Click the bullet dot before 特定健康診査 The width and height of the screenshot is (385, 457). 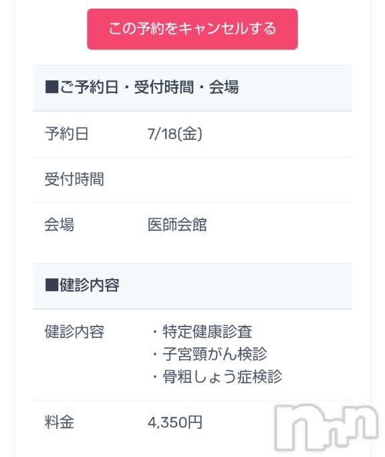click(x=155, y=332)
